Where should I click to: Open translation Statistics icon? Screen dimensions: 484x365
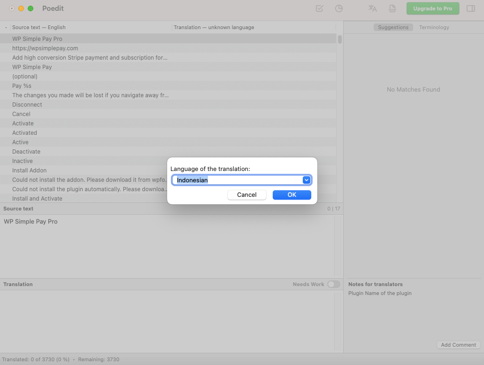[x=339, y=8]
